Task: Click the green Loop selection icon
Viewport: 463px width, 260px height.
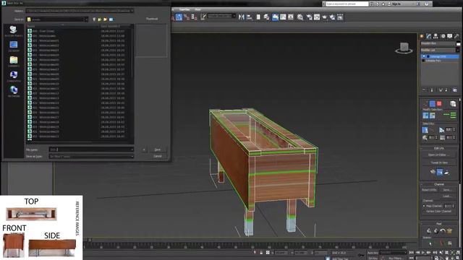Action: coord(446,114)
